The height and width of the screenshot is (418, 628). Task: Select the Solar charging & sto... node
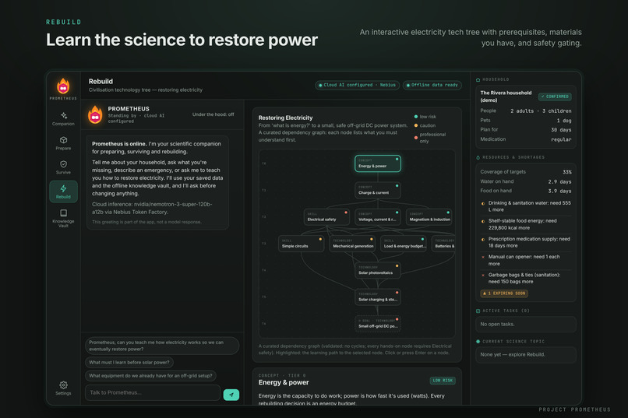pos(378,297)
